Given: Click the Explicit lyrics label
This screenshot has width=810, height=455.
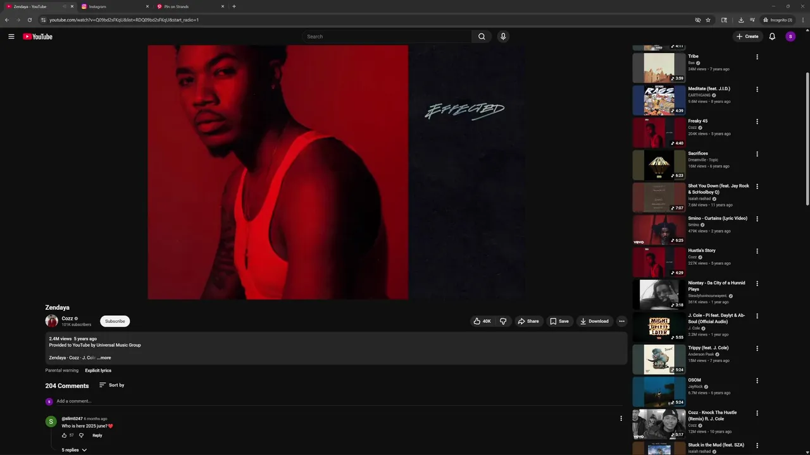Looking at the screenshot, I should tap(98, 370).
